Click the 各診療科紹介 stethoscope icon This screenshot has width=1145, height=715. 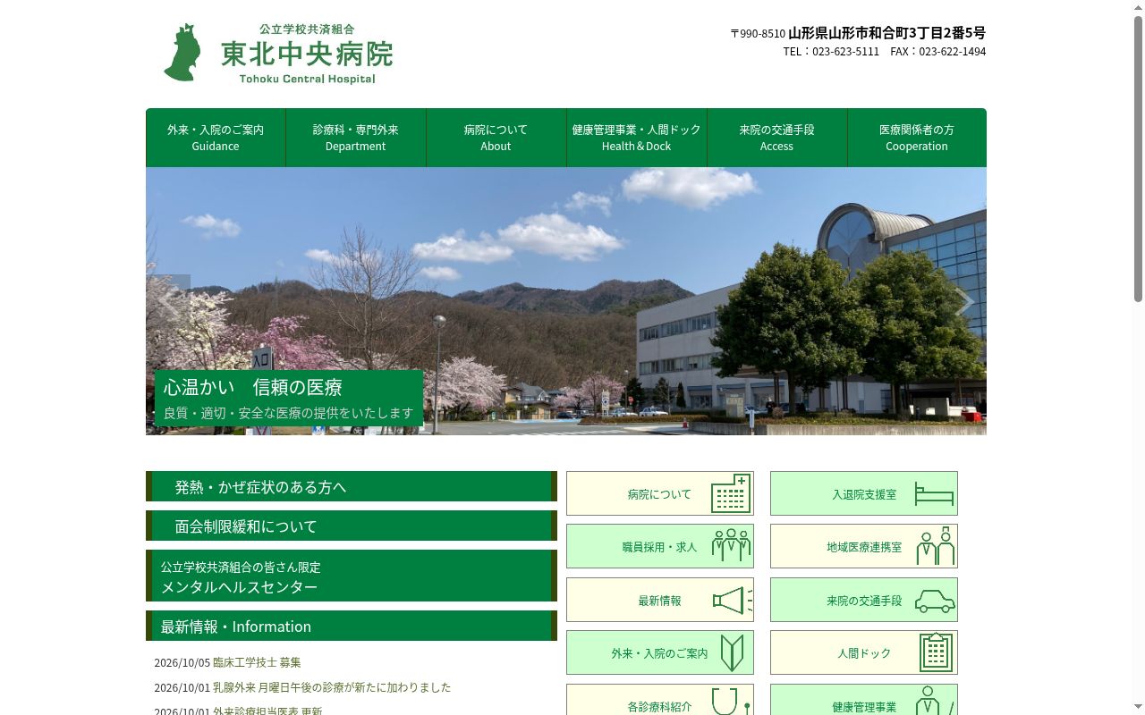coord(731,701)
